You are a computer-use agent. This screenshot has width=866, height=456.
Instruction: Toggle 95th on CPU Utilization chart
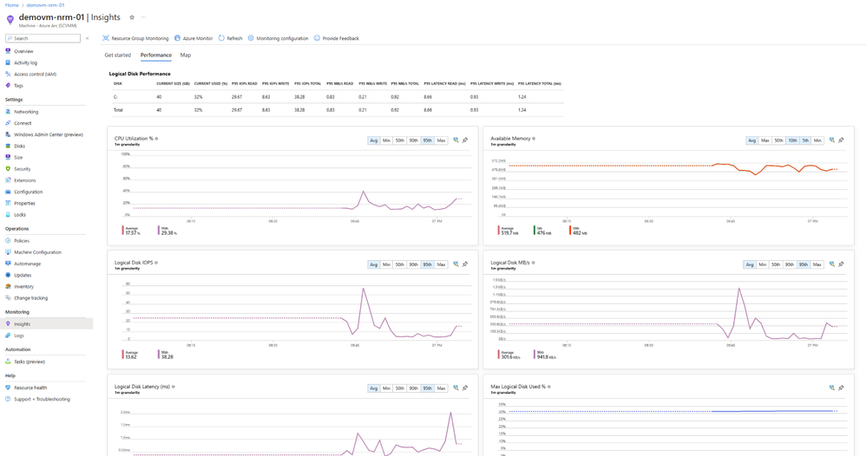click(428, 140)
